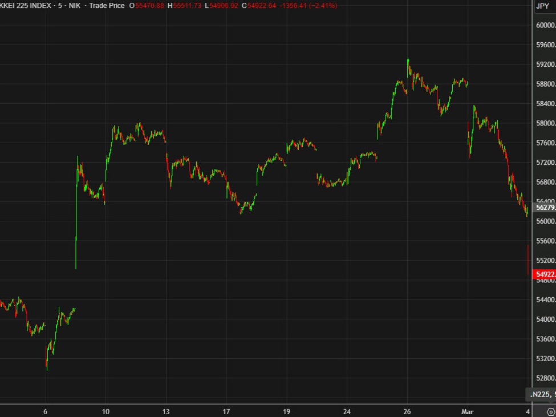
Task: Select the red 54922 last price tag
Action: point(544,275)
